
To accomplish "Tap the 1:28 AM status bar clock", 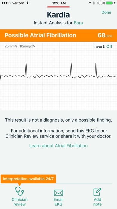I will coord(59,3).
